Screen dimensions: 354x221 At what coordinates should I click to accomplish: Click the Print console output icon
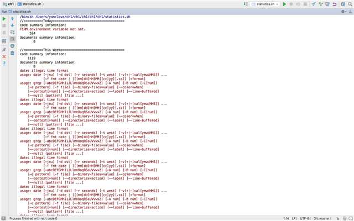(12, 46)
